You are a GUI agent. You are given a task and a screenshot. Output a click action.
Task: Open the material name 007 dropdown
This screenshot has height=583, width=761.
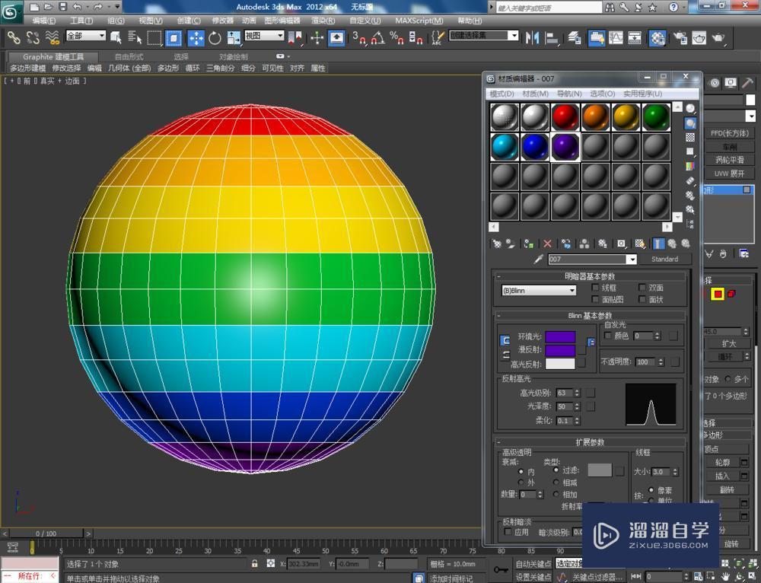(632, 259)
